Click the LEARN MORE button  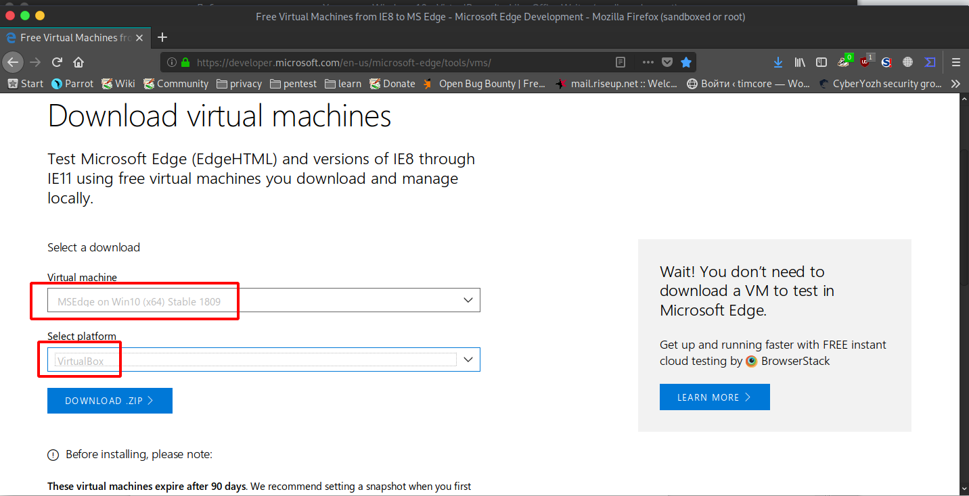point(715,397)
